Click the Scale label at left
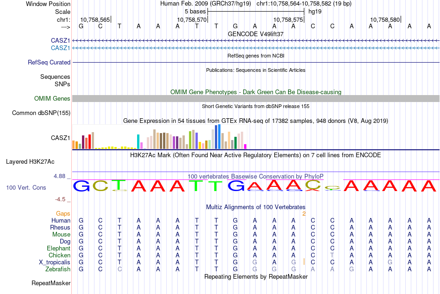440x294 pixels. [63, 12]
